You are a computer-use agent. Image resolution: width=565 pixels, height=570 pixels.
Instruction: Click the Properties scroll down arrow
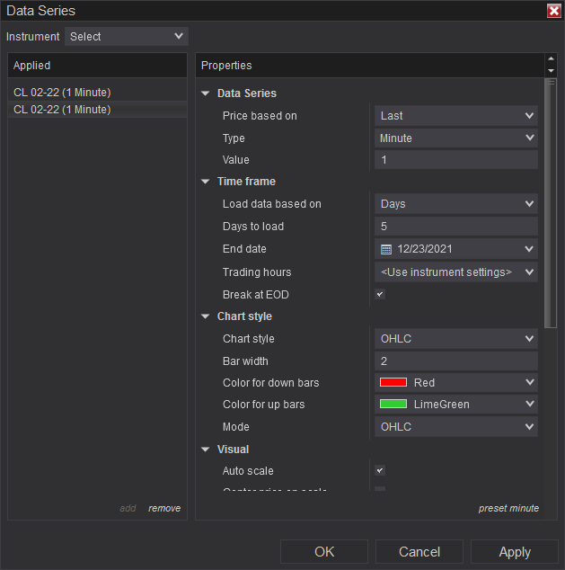click(551, 71)
